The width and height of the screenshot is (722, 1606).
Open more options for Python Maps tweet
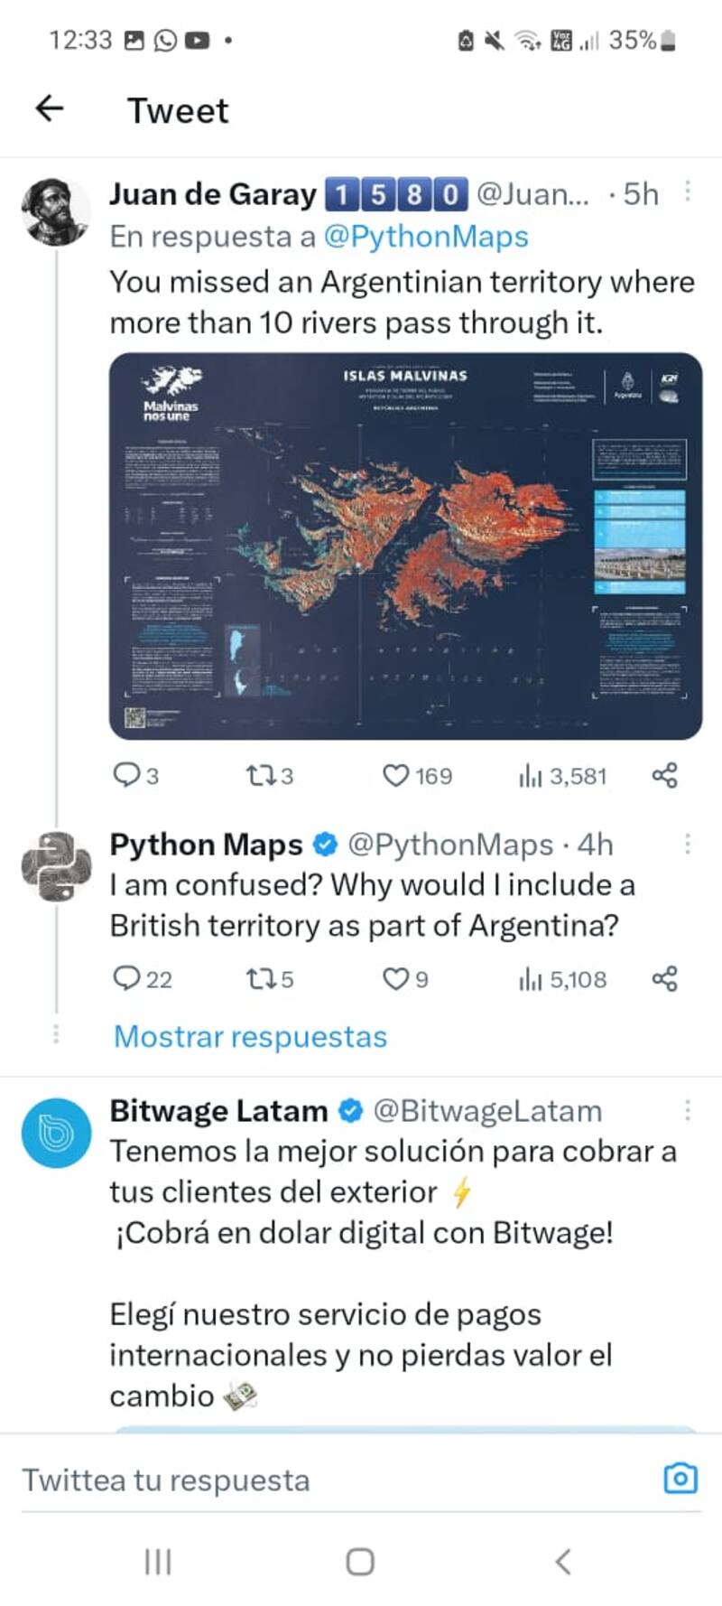pos(688,844)
